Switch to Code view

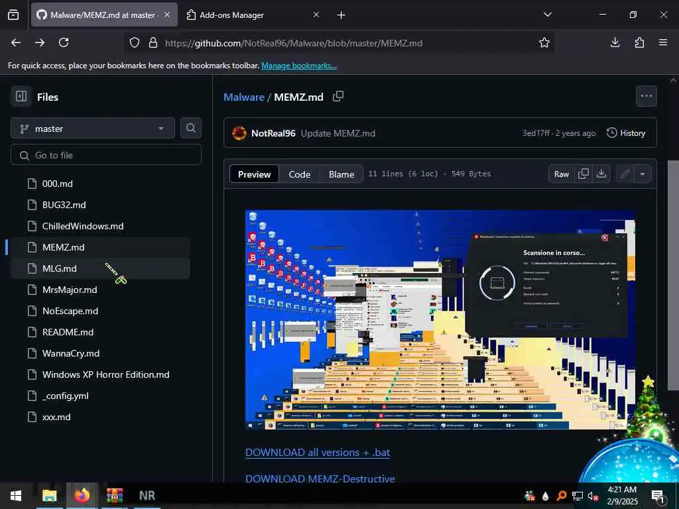point(300,174)
